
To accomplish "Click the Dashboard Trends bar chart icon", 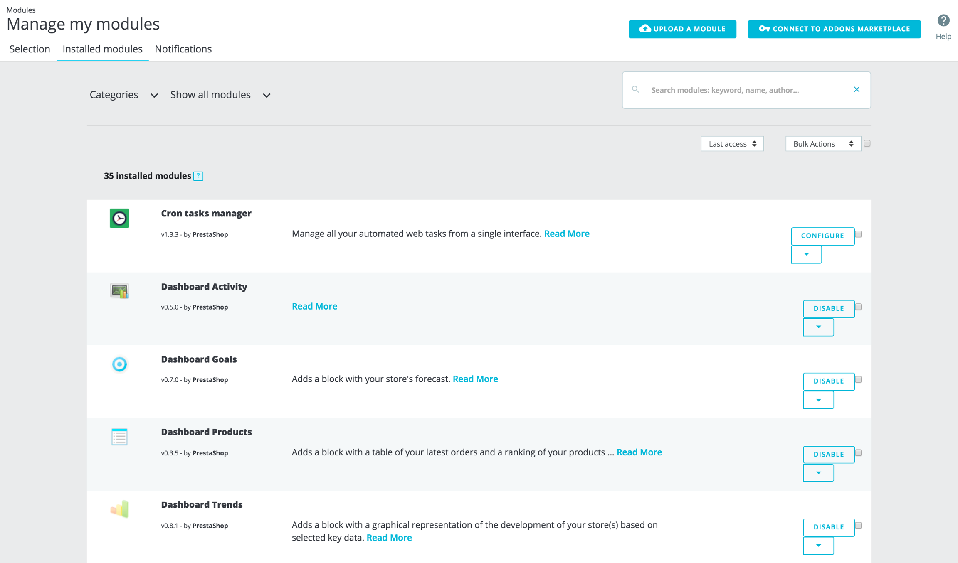I will [119, 509].
